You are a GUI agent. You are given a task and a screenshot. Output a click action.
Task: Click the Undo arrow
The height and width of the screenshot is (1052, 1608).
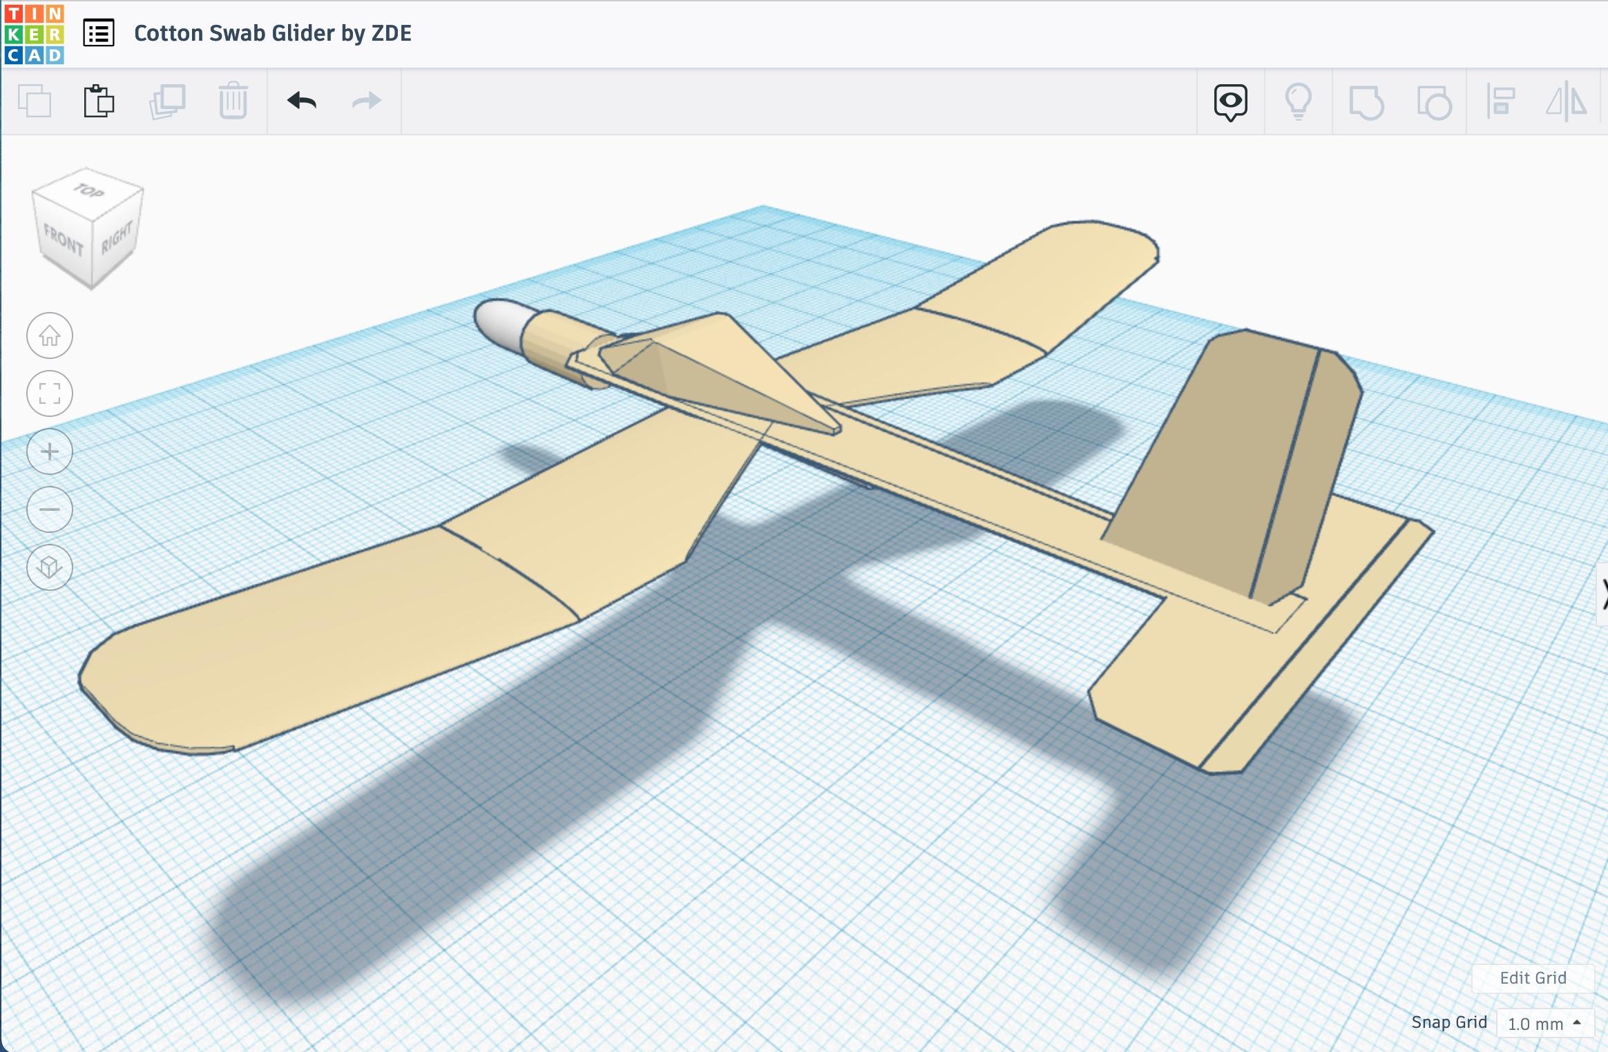coord(300,101)
